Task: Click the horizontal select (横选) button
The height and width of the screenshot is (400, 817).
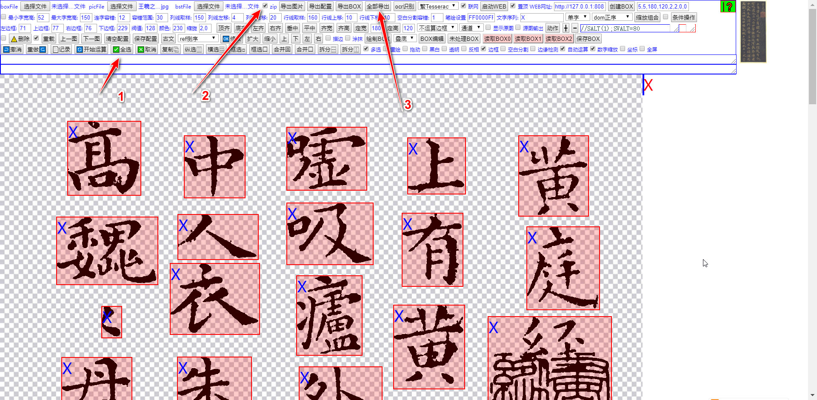Action: click(x=216, y=49)
